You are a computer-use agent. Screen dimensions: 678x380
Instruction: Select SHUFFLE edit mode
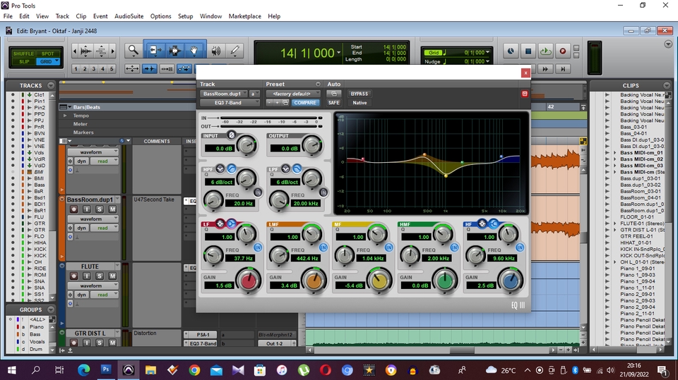pos(23,54)
